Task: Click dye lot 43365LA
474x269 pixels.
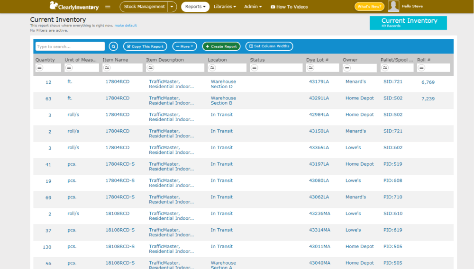Action: point(319,147)
